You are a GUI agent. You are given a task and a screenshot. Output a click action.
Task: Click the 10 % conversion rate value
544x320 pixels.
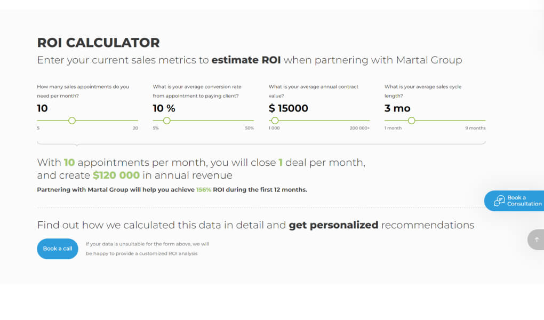164,108
